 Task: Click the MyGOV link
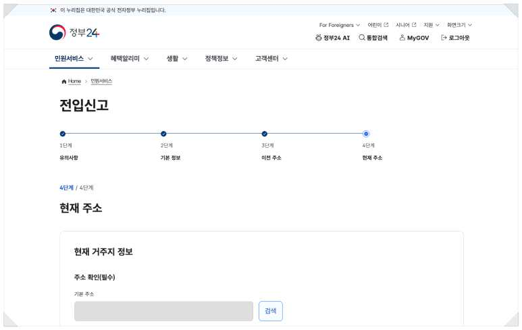tap(418, 38)
